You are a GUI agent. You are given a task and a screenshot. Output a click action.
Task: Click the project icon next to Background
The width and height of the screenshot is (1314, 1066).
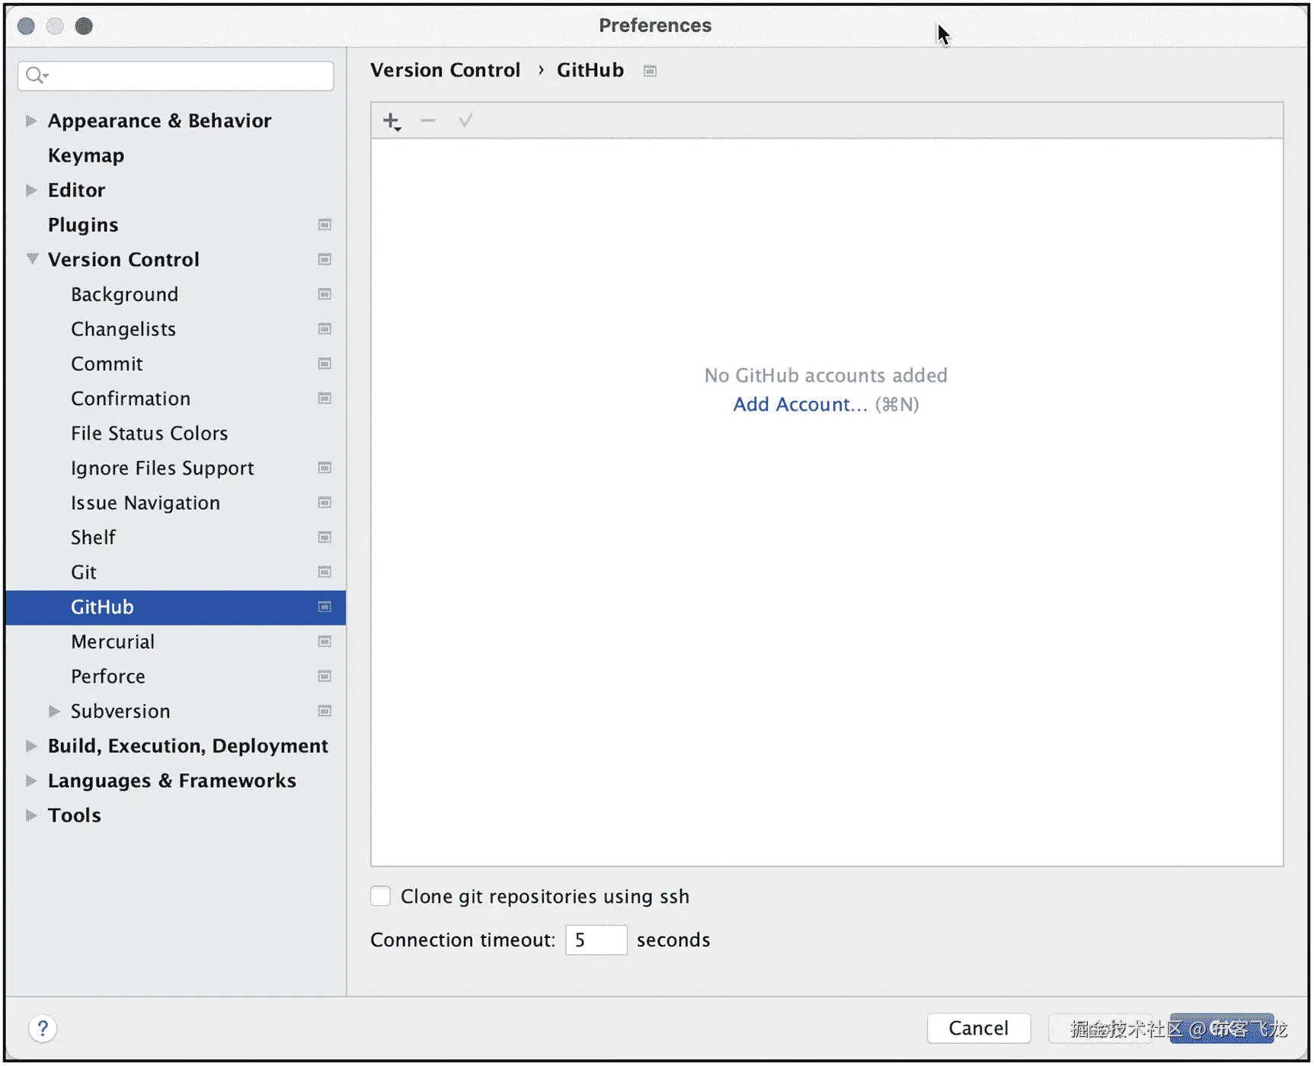pos(325,294)
